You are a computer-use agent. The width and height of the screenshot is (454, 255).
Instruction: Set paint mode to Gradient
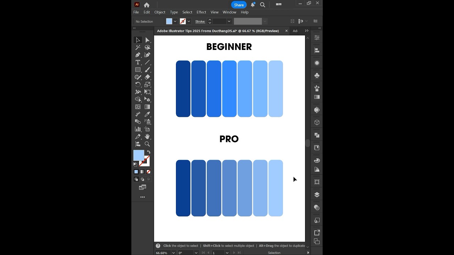coord(142,172)
